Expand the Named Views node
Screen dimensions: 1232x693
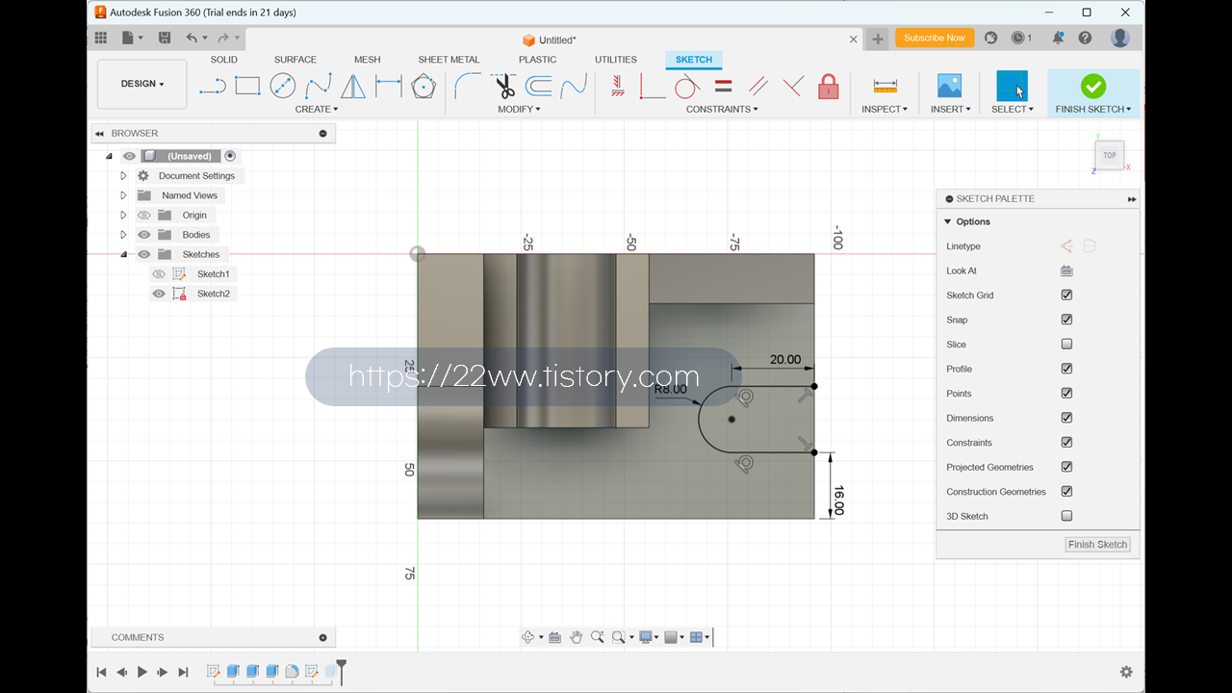point(123,195)
